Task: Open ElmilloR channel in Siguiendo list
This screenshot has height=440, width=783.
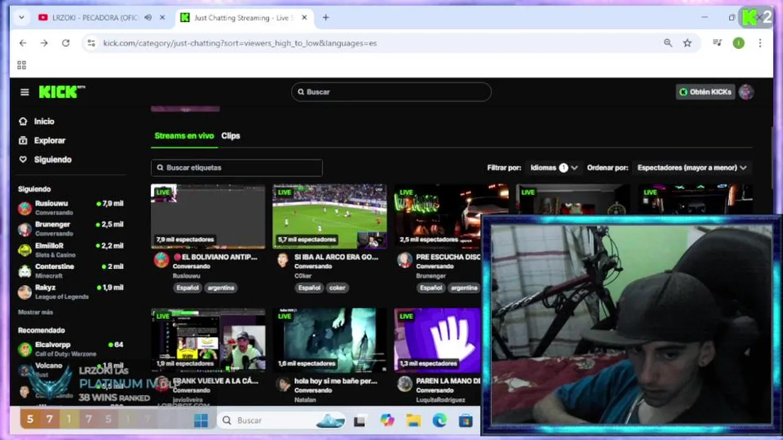Action: pyautogui.click(x=71, y=249)
